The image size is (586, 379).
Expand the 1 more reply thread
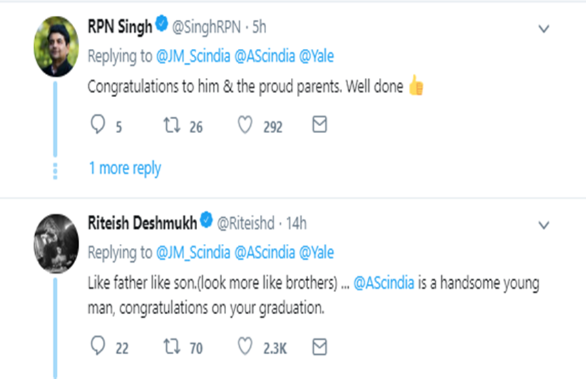(x=125, y=168)
